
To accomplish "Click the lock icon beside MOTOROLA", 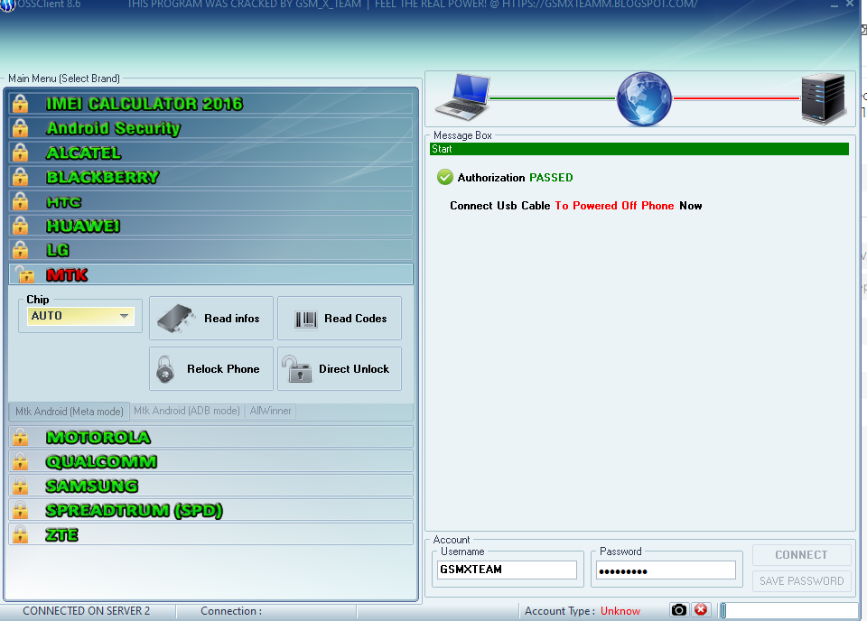I will (x=21, y=437).
